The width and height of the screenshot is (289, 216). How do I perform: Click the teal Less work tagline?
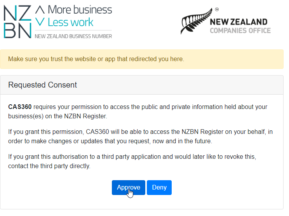pos(71,22)
